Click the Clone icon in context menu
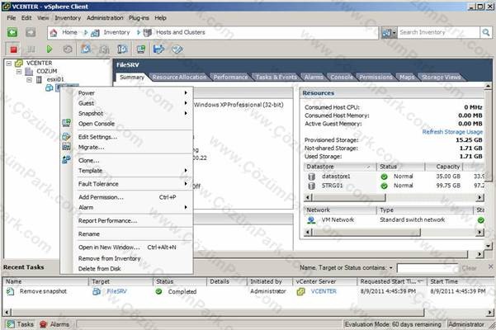The height and width of the screenshot is (330, 496). pyautogui.click(x=66, y=159)
